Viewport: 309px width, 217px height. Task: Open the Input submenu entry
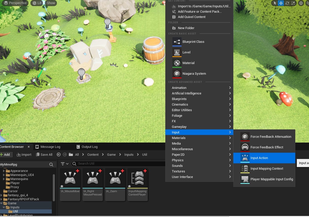pyautogui.click(x=199, y=132)
